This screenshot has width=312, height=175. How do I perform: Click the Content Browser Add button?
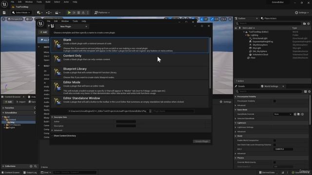click(x=8, y=102)
